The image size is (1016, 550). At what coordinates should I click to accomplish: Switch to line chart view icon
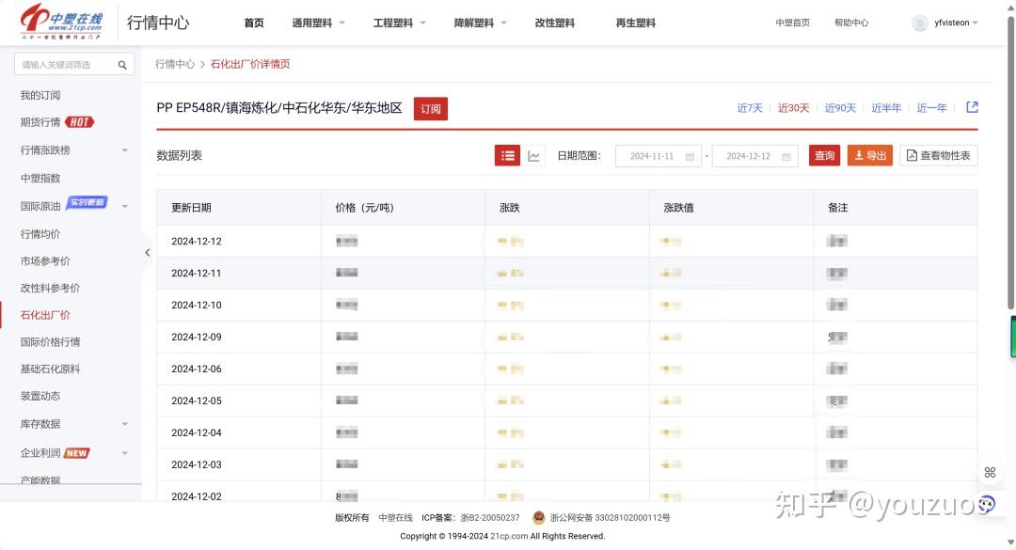[x=534, y=155]
